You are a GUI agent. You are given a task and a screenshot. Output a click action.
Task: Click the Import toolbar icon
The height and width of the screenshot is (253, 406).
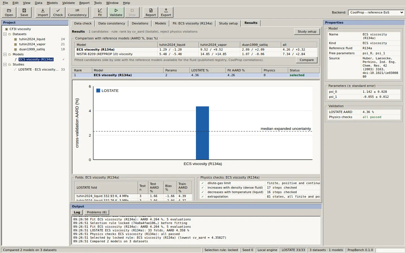[43, 12]
